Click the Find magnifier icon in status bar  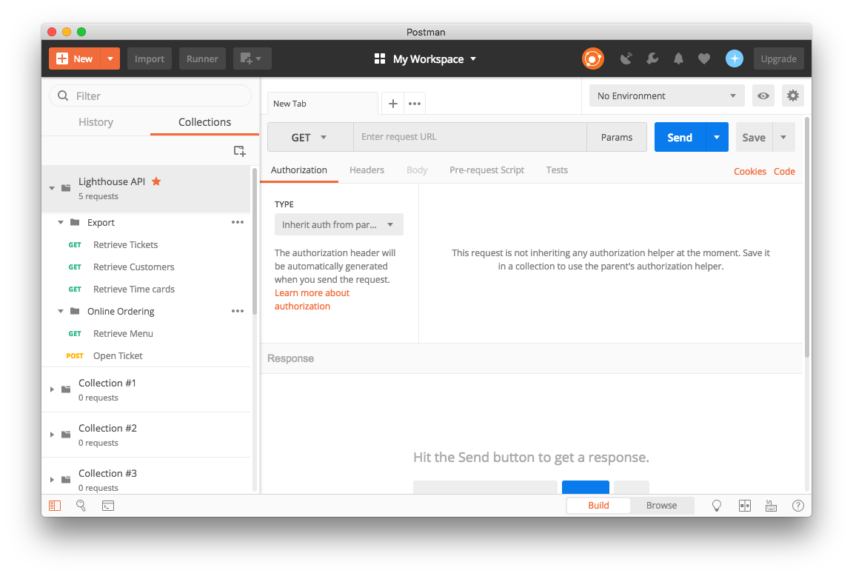coord(81,506)
